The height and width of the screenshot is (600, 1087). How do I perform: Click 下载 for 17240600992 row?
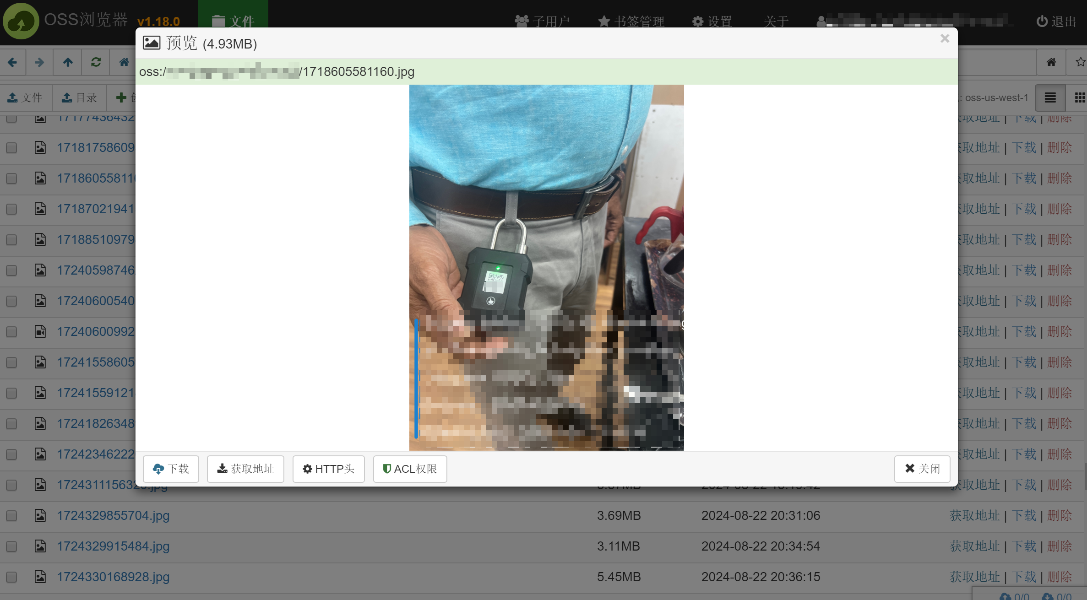tap(1024, 331)
